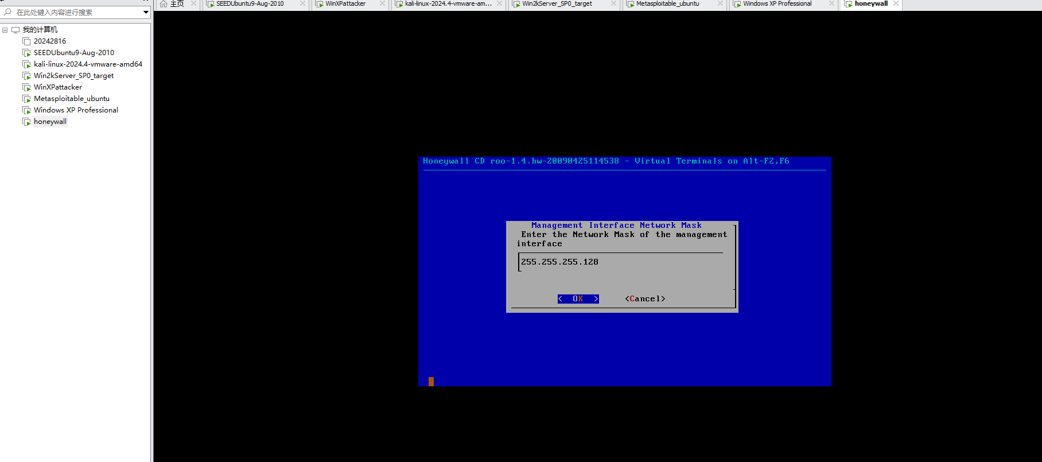Click the computer icon next to 我的计算机
The width and height of the screenshot is (1042, 462).
click(x=15, y=30)
